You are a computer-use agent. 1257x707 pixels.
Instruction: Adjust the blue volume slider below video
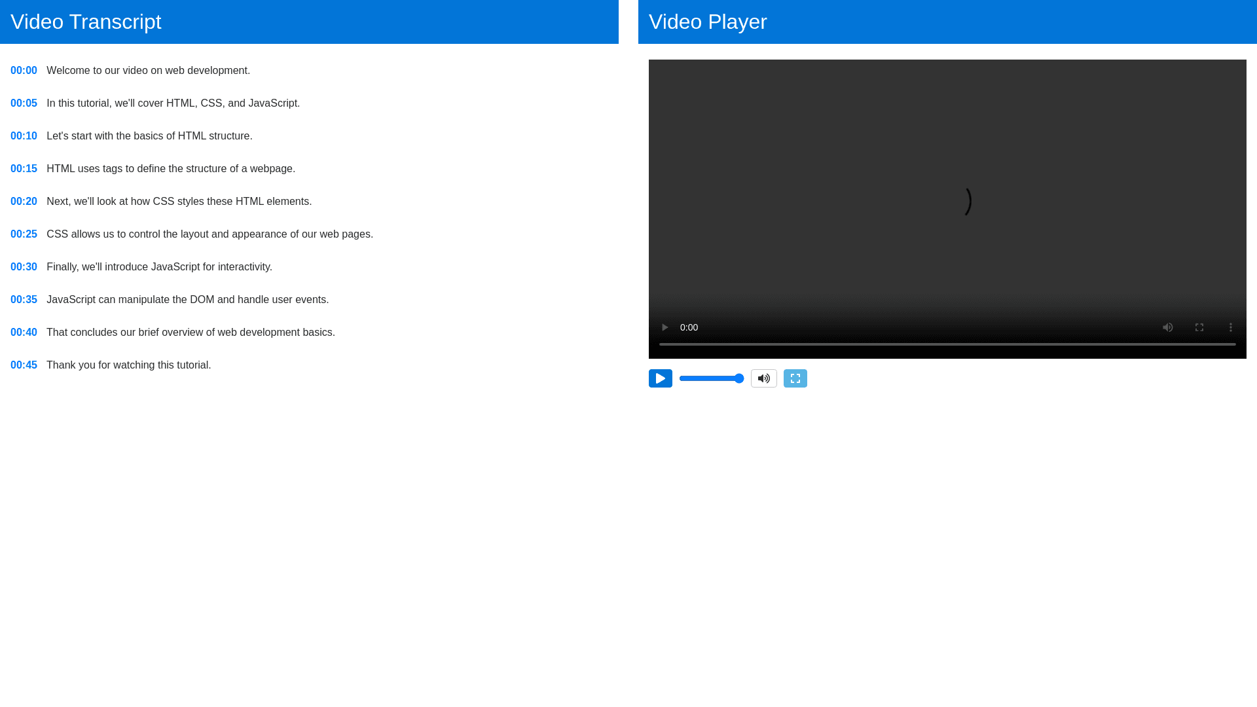click(x=711, y=378)
